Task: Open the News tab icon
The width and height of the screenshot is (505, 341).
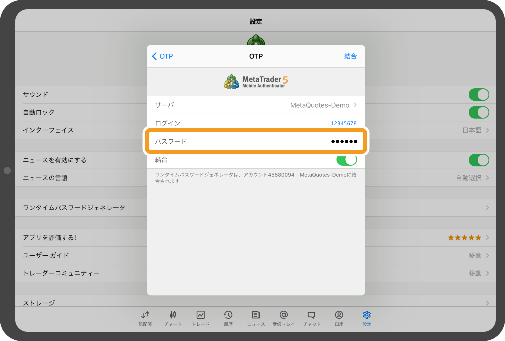Action: [256, 315]
